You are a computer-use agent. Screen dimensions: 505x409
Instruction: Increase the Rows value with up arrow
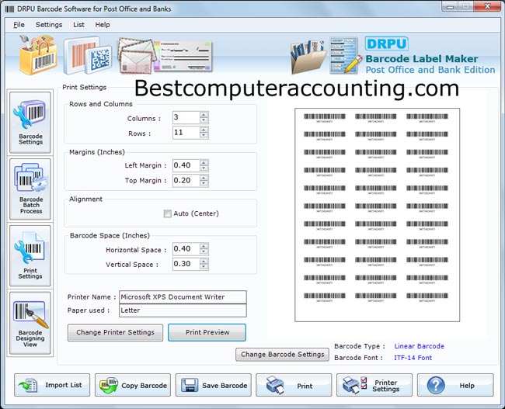point(204,130)
